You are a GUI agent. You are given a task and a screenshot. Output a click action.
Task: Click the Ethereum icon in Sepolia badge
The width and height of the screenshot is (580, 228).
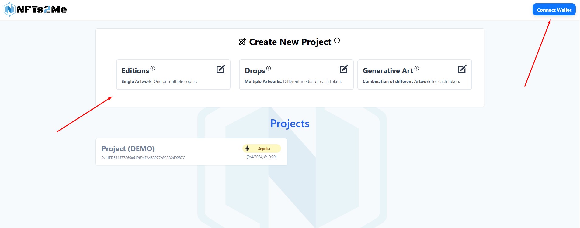click(x=247, y=148)
